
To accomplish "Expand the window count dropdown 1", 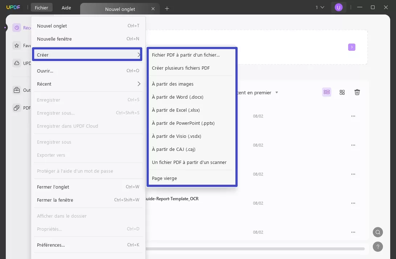I will [x=320, y=7].
